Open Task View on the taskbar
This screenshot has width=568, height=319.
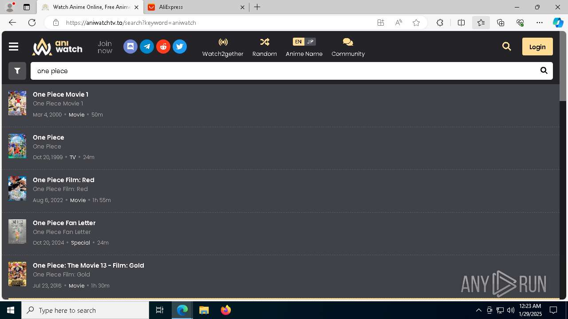point(160,310)
